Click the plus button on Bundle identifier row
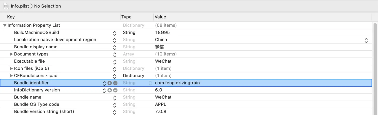Image resolution: width=378 pixels, height=115 pixels. coord(110,83)
